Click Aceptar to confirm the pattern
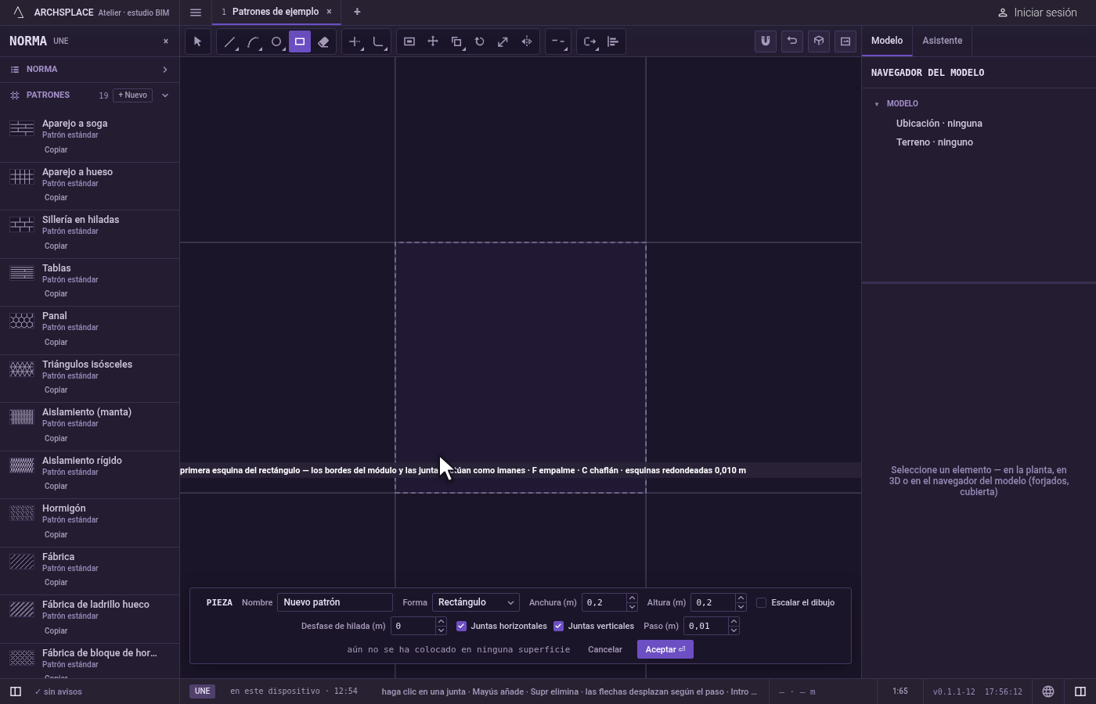Image resolution: width=1096 pixels, height=704 pixels. click(x=665, y=649)
